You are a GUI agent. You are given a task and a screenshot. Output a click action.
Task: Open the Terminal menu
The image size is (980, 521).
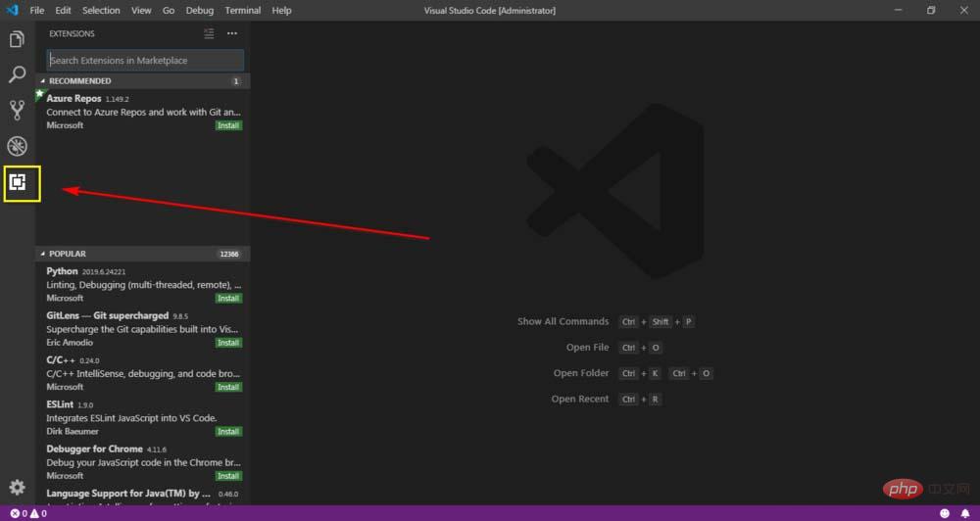coord(243,10)
